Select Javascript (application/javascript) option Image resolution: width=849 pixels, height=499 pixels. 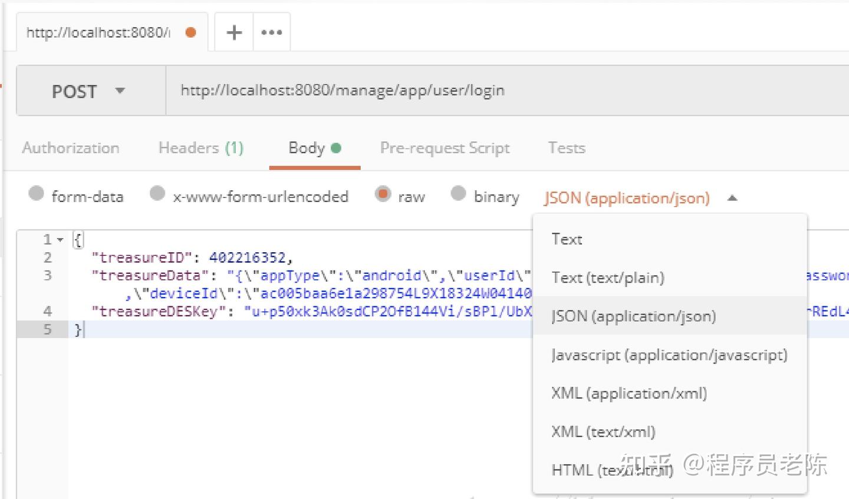[x=669, y=355]
